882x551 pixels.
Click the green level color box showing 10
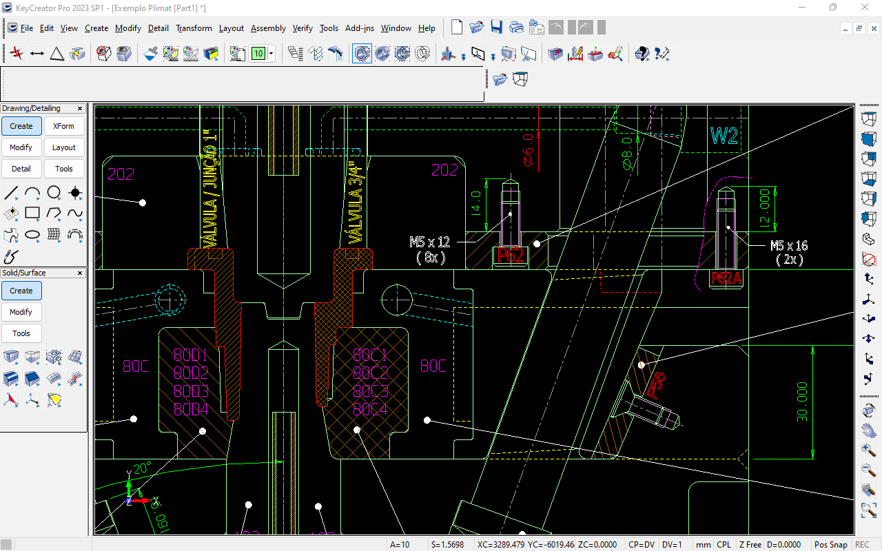click(258, 53)
